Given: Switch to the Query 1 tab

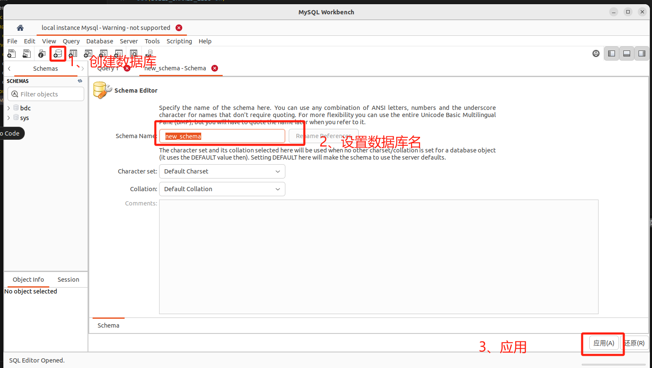Looking at the screenshot, I should pos(108,68).
